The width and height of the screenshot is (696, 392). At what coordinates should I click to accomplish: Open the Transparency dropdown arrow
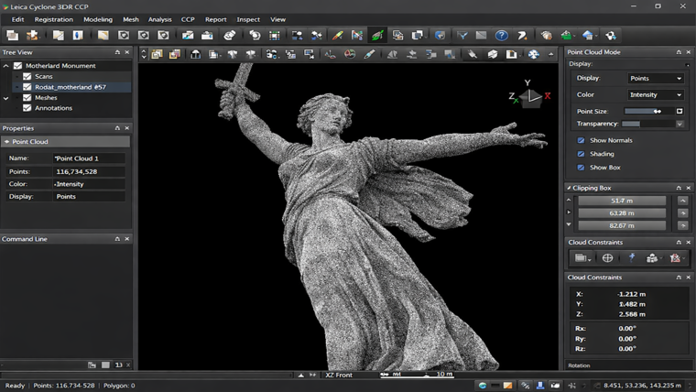point(680,124)
